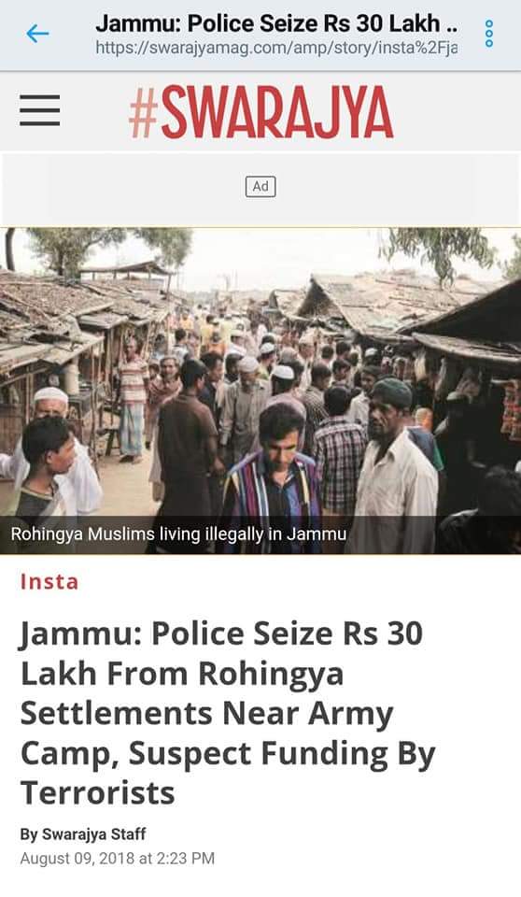The width and height of the screenshot is (521, 897).
Task: Open the Rohingya settlement photo
Action: (x=260, y=391)
